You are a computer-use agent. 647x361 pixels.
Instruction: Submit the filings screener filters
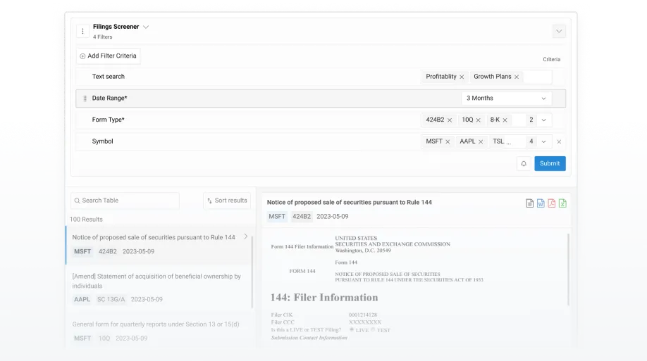tap(550, 163)
